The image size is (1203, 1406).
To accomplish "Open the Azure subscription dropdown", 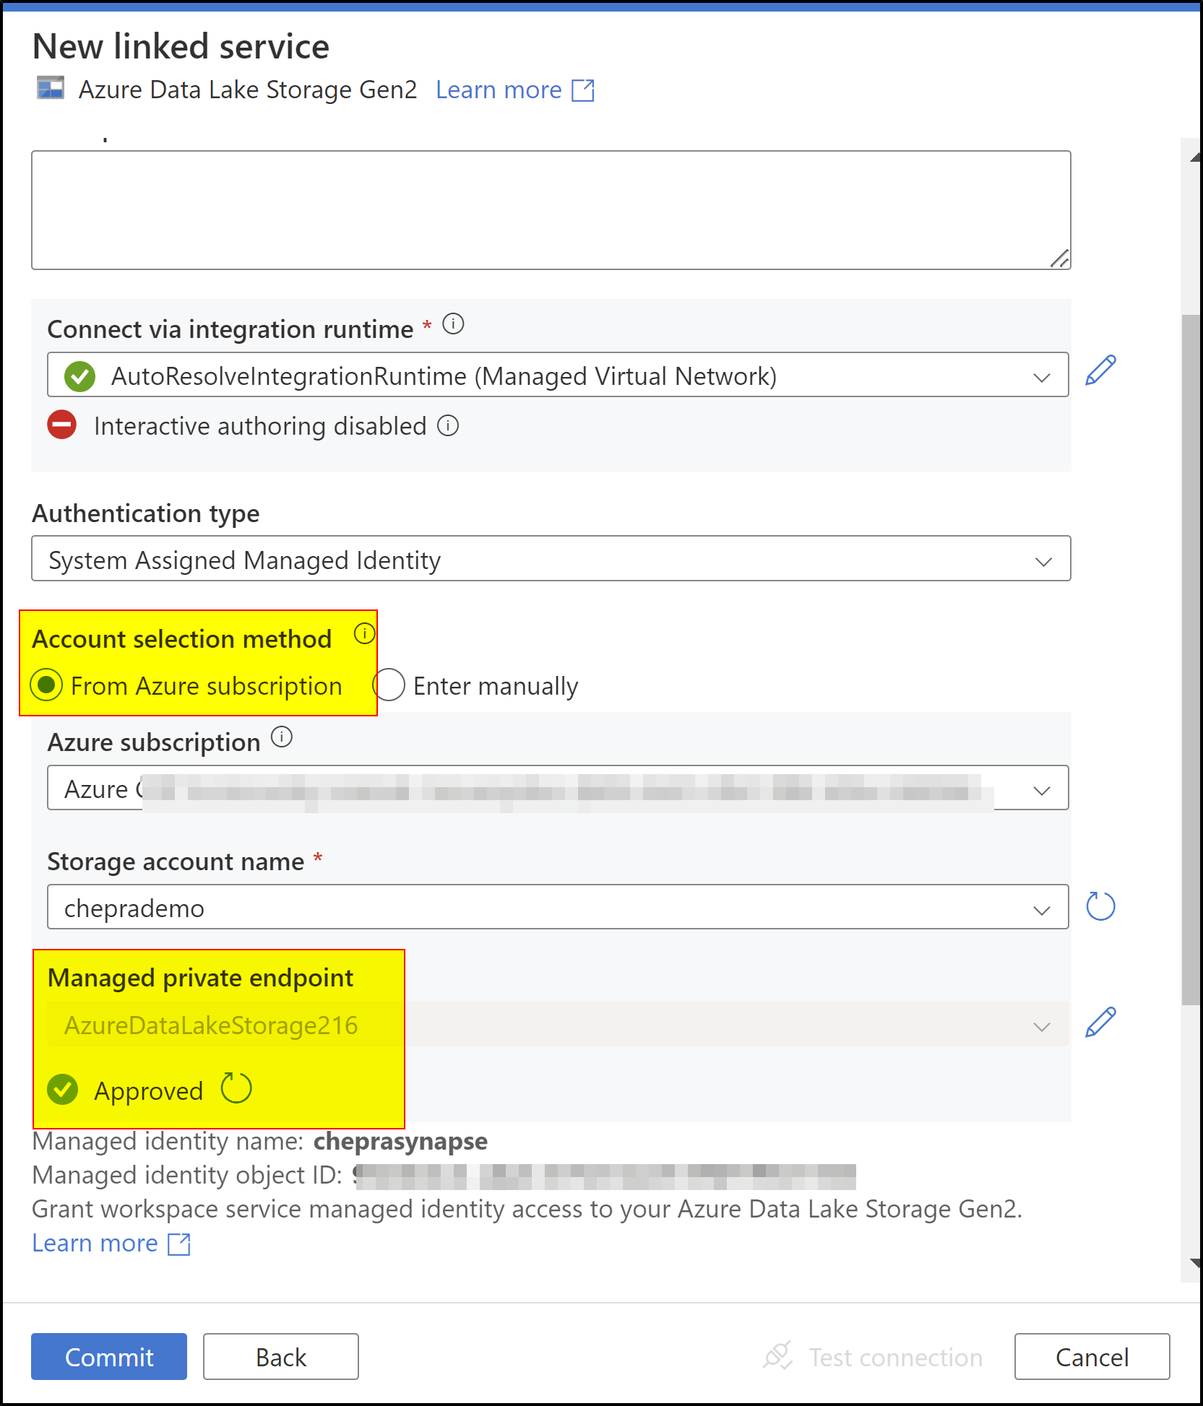I will [x=558, y=788].
